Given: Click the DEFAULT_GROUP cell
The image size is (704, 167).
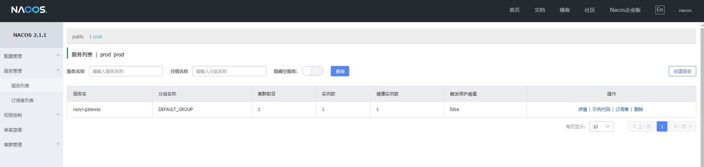Looking at the screenshot, I should 202,109.
